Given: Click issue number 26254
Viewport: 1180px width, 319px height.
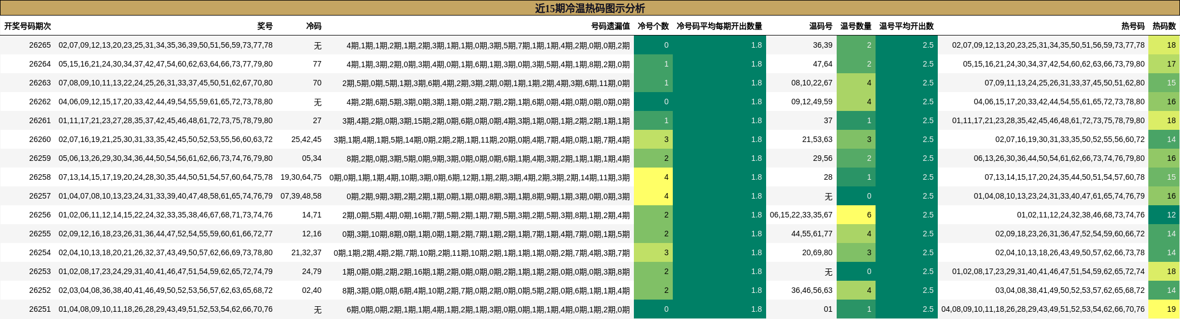Looking at the screenshot, I should (40, 252).
